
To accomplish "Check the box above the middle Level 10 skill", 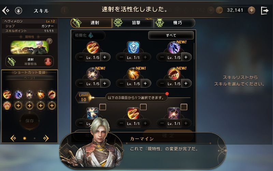I will pos(143,107).
